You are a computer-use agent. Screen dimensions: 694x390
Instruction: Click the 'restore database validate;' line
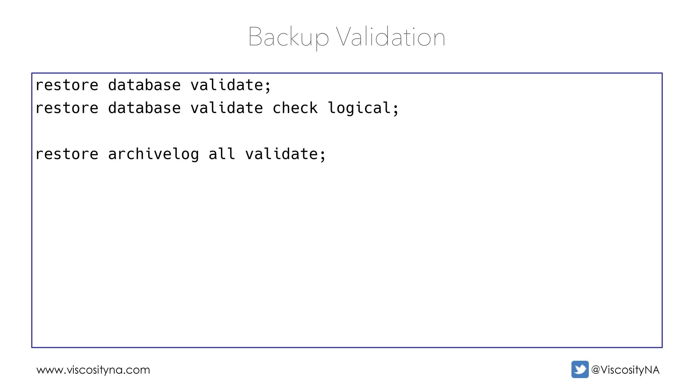pos(153,85)
